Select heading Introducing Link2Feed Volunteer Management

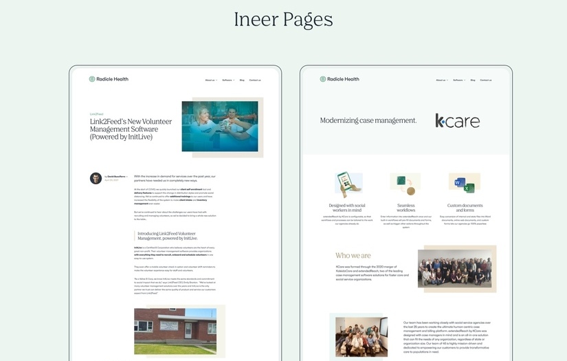[168, 236]
